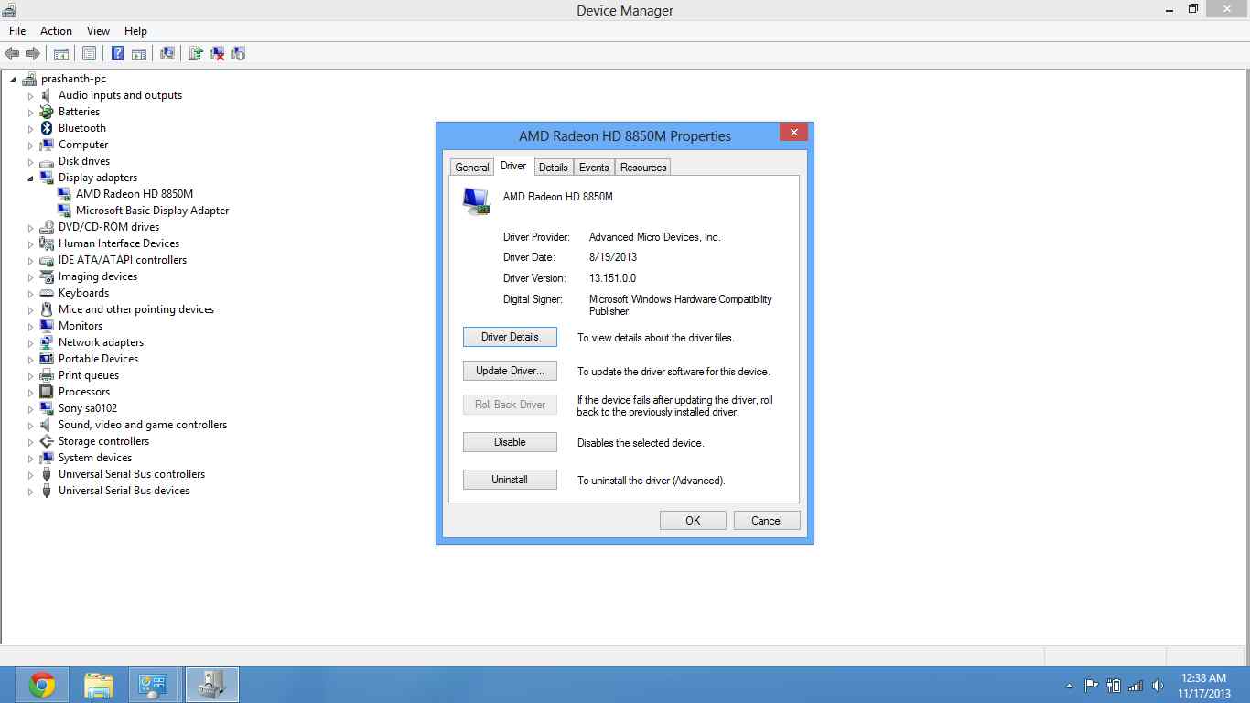Viewport: 1250px width, 703px height.
Task: Click the Uninstall button in properties dialog
Action: [x=510, y=480]
